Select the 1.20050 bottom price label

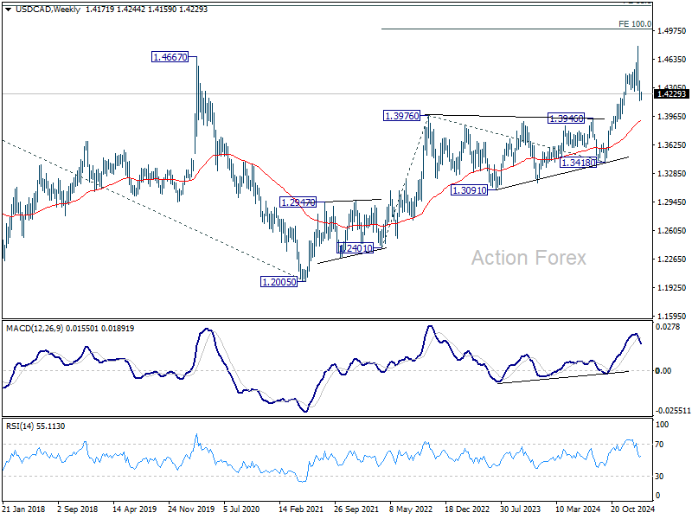coord(279,282)
